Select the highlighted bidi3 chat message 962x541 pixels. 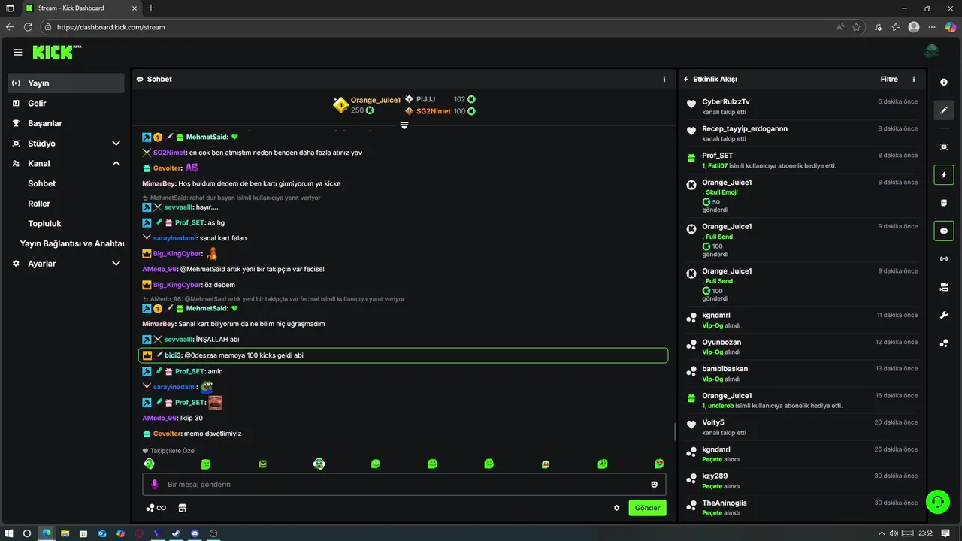[404, 355]
